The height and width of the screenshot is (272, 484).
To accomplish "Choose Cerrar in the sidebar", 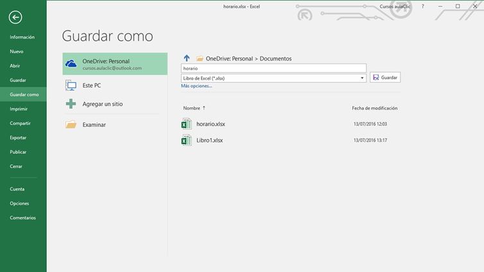I will pos(23,166).
